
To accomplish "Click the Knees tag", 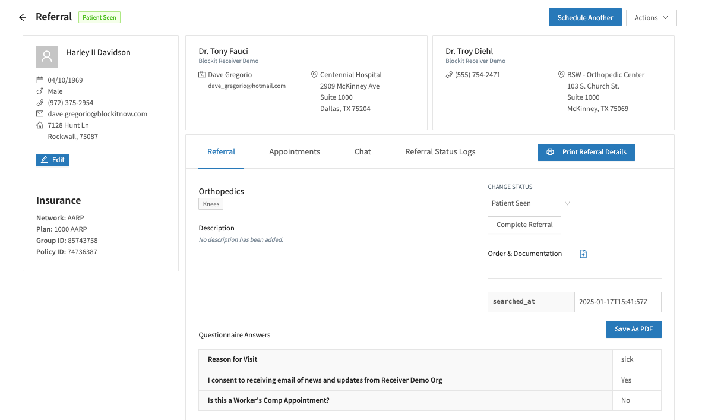I will point(211,204).
